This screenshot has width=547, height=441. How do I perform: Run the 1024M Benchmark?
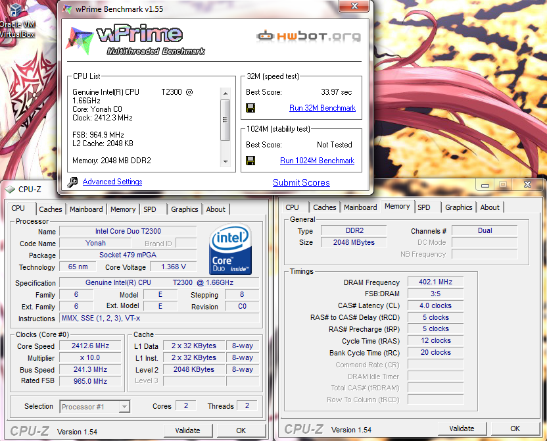coord(317,161)
